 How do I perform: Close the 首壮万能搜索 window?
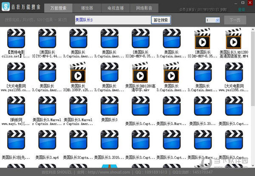pyautogui.click(x=250, y=3)
